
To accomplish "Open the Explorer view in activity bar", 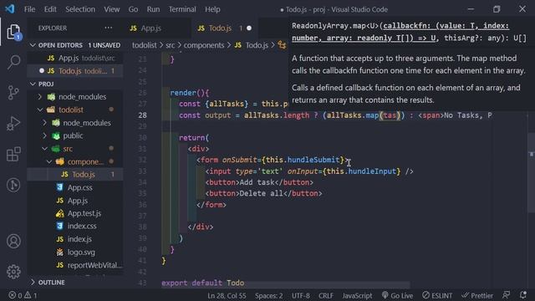I will [13, 32].
